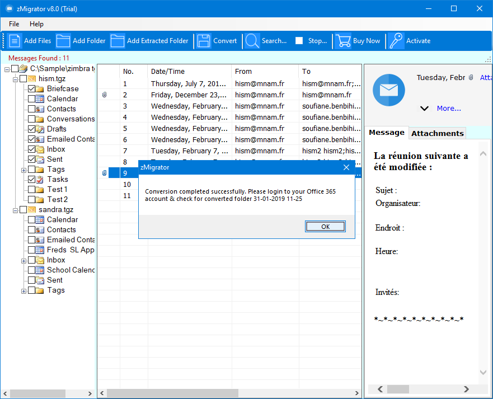
Task: Check the hism Calendar checkbox
Action: pyautogui.click(x=31, y=98)
